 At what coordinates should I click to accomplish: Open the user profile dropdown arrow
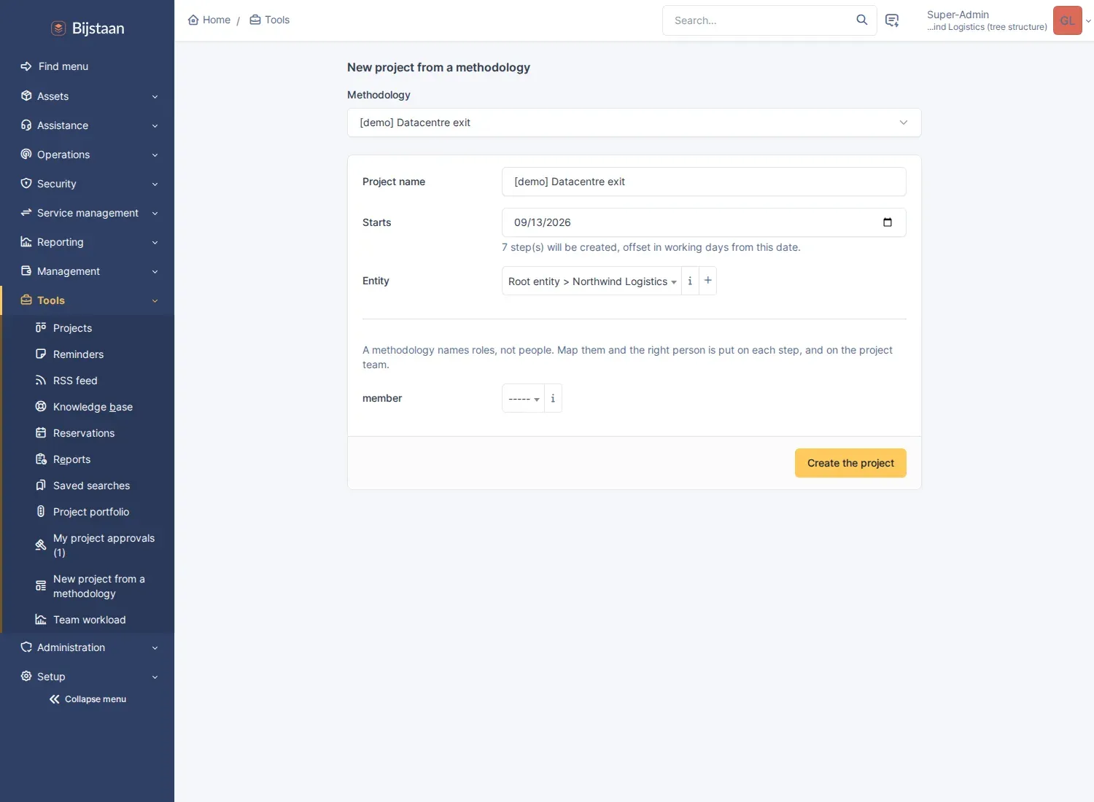[x=1088, y=21]
